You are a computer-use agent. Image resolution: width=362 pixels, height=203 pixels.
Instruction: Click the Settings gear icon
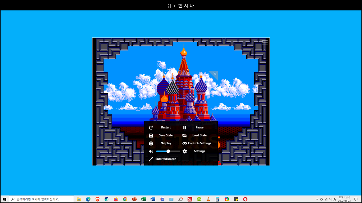[x=185, y=151]
